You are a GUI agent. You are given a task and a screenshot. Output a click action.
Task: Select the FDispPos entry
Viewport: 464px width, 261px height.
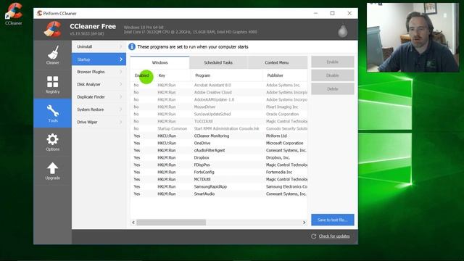[x=219, y=165]
